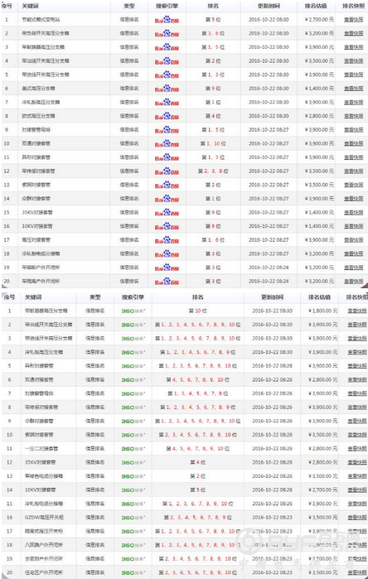Open 查看快照 link in Baidu table row 8
The image size is (368, 579).
(354, 116)
